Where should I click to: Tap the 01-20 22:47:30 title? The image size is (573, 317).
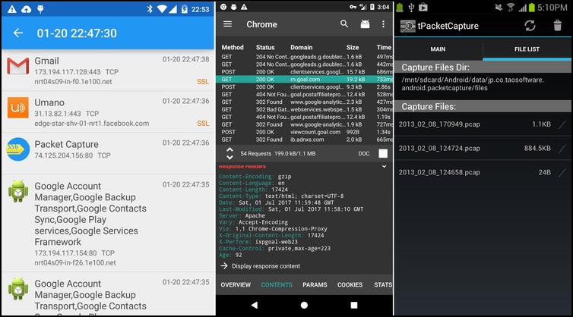tap(77, 33)
